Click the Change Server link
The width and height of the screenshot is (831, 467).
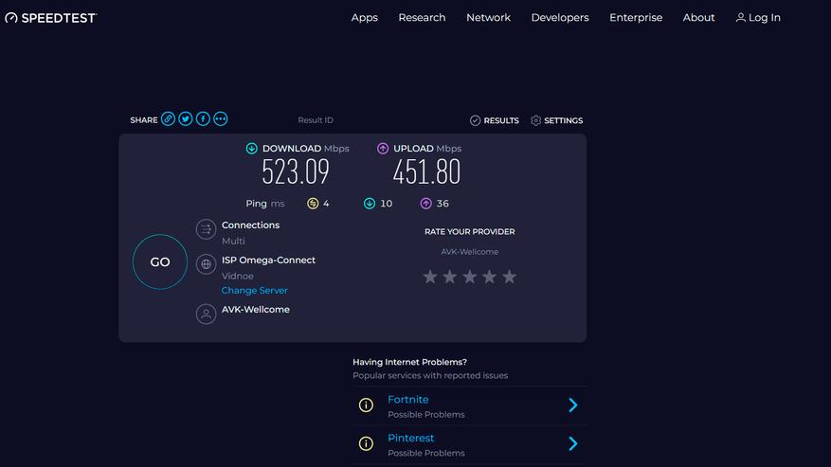[x=254, y=291]
